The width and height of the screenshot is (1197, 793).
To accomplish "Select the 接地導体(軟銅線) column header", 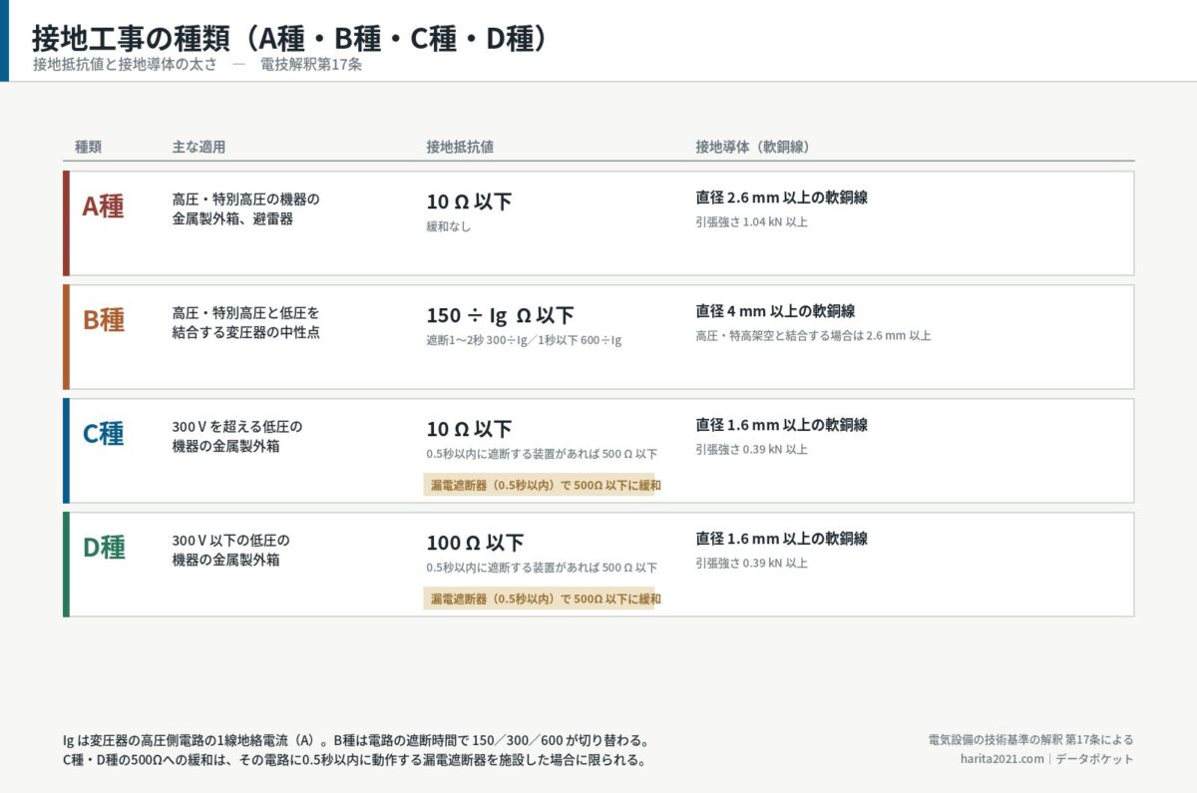I will coord(752,147).
